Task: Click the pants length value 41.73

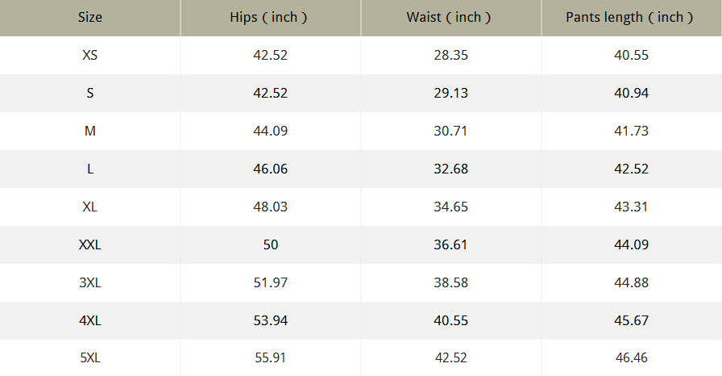Action: [x=631, y=131]
